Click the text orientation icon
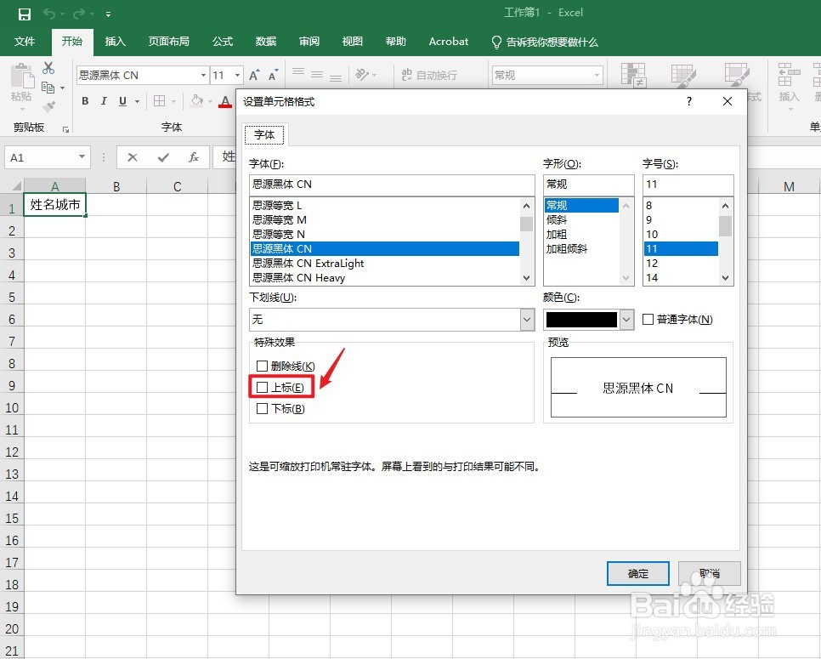821x659 pixels. pyautogui.click(x=362, y=74)
